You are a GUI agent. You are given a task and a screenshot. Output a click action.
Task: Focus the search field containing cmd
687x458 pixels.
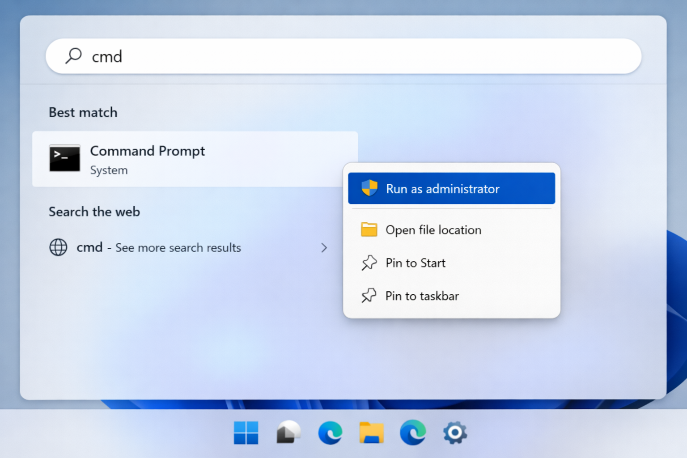(x=343, y=56)
